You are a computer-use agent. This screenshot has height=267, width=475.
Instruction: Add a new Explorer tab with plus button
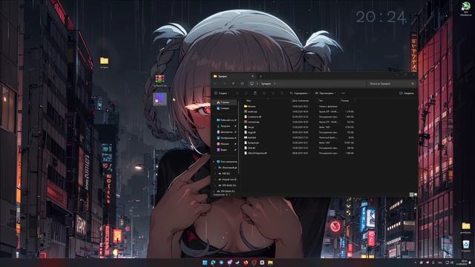pyautogui.click(x=261, y=76)
